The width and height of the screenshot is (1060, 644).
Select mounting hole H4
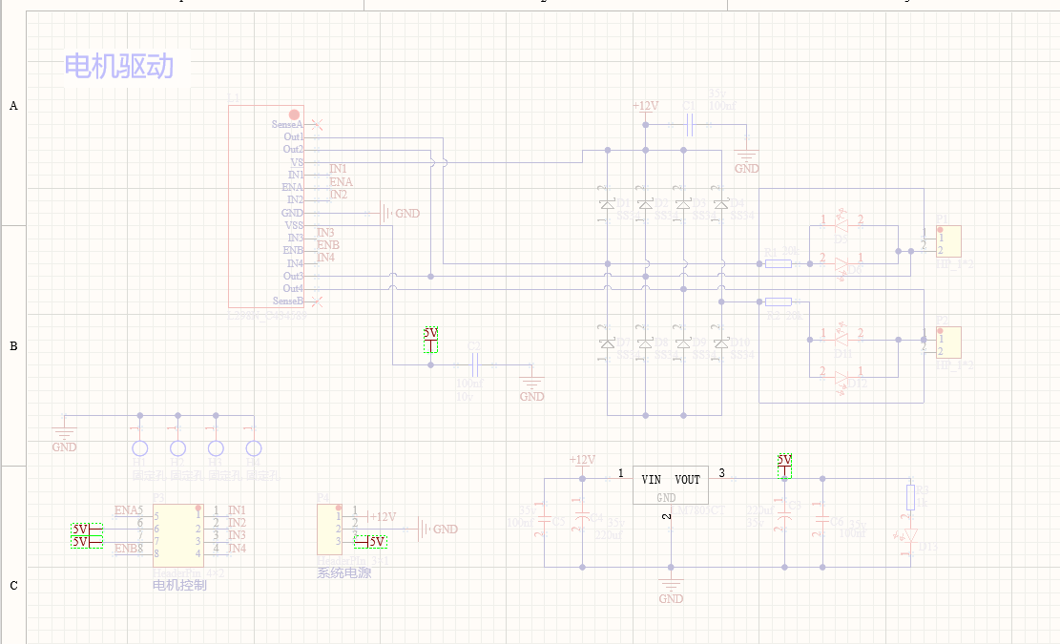click(254, 448)
